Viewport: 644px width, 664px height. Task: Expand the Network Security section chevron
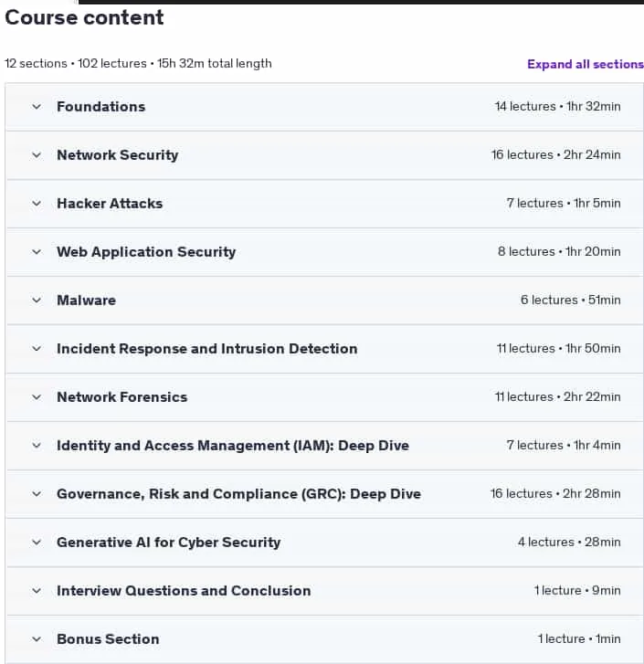(x=37, y=155)
